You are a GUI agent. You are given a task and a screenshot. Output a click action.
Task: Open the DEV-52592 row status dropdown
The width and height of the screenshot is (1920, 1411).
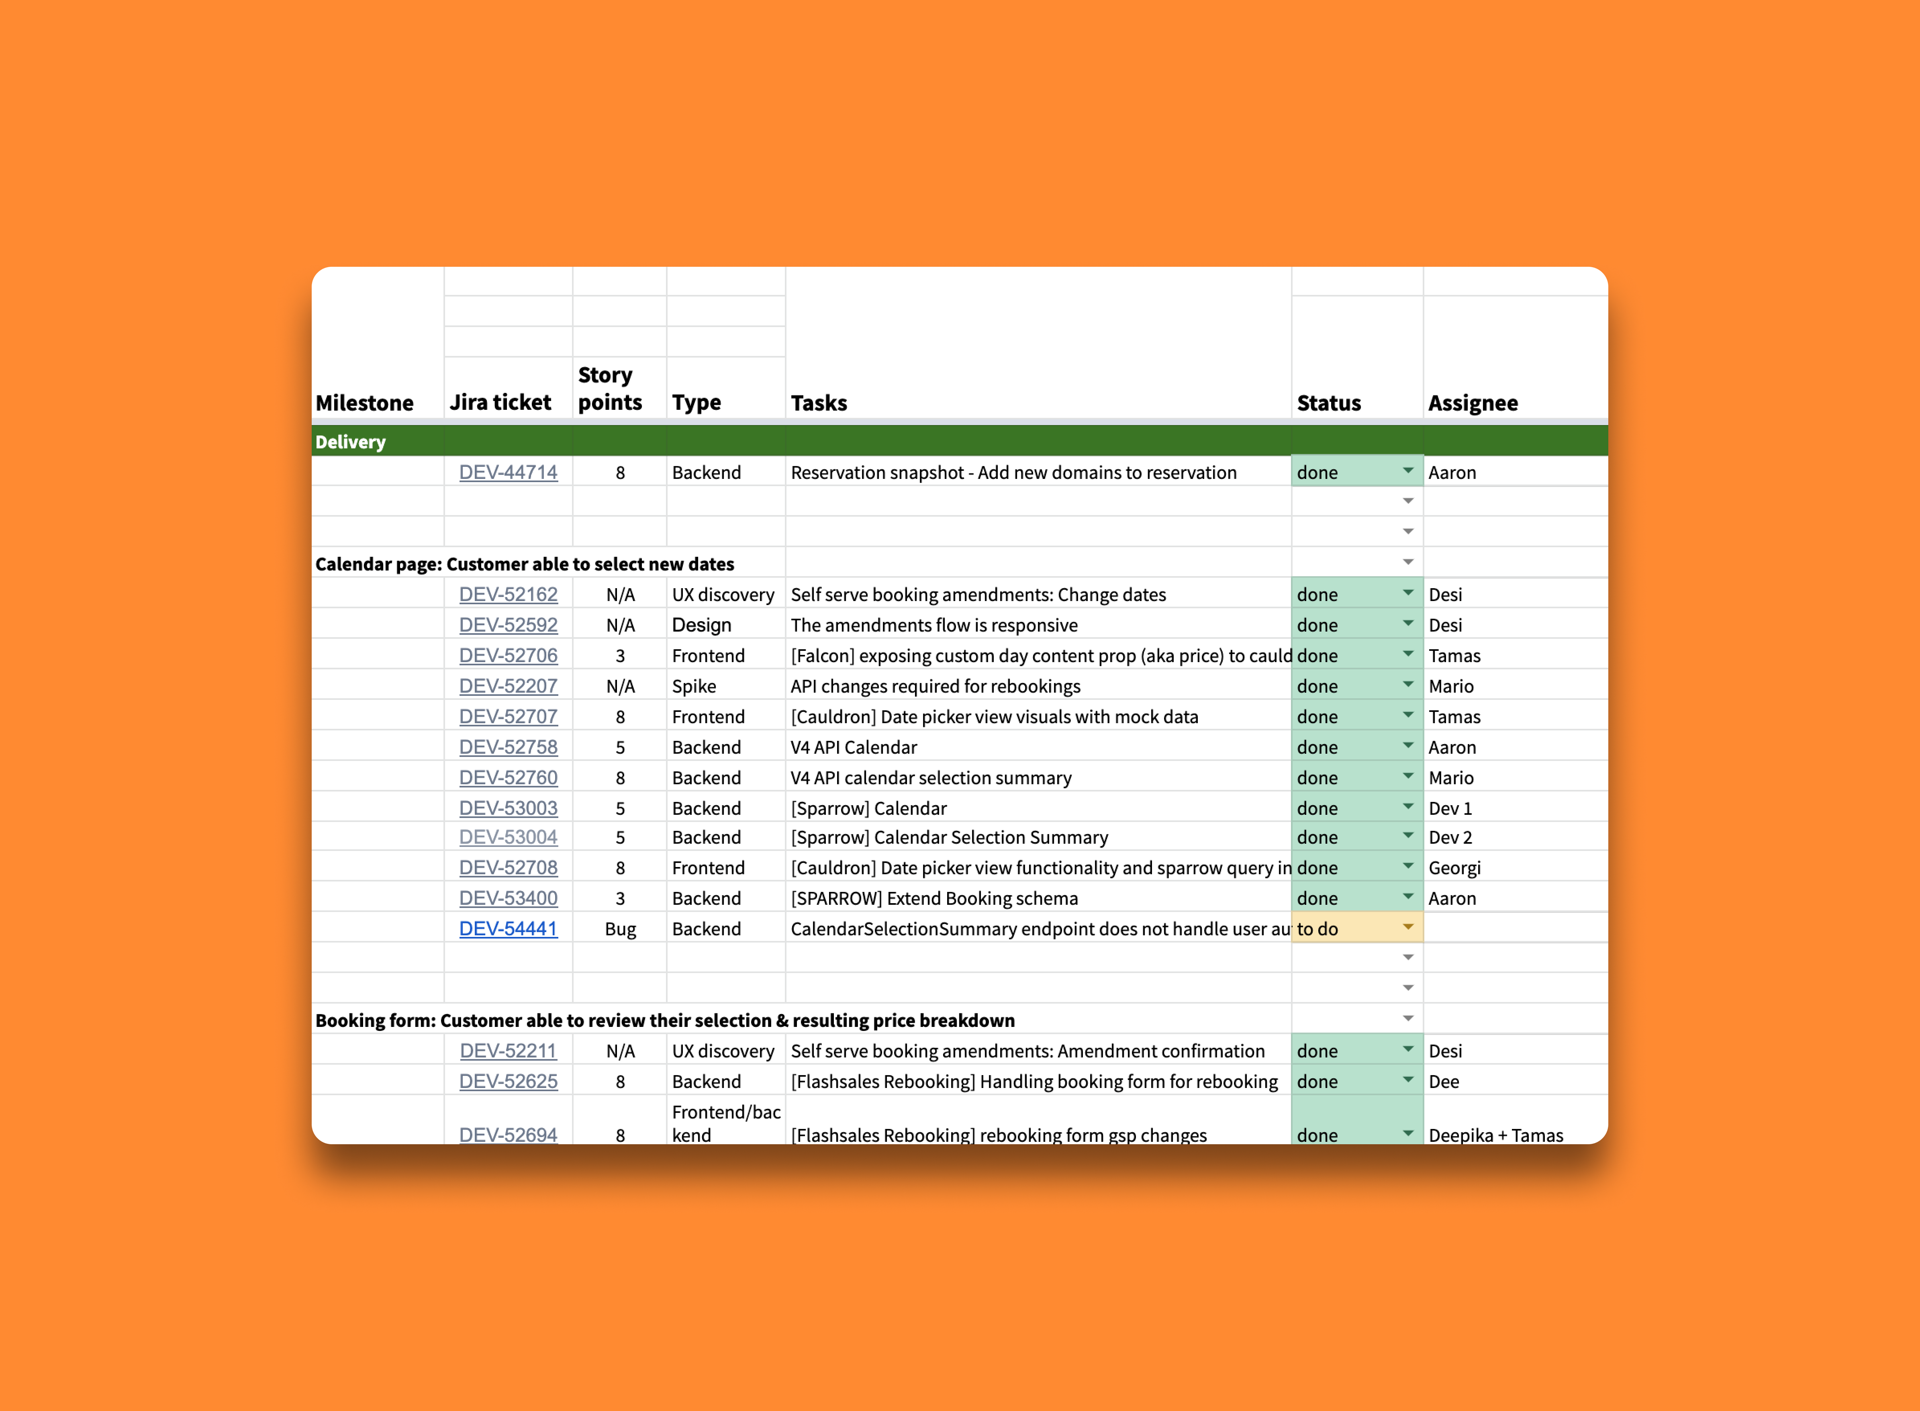click(1408, 624)
